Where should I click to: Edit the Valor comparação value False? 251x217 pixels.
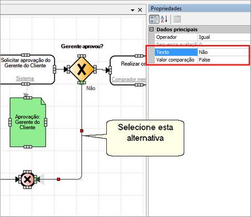click(x=223, y=60)
